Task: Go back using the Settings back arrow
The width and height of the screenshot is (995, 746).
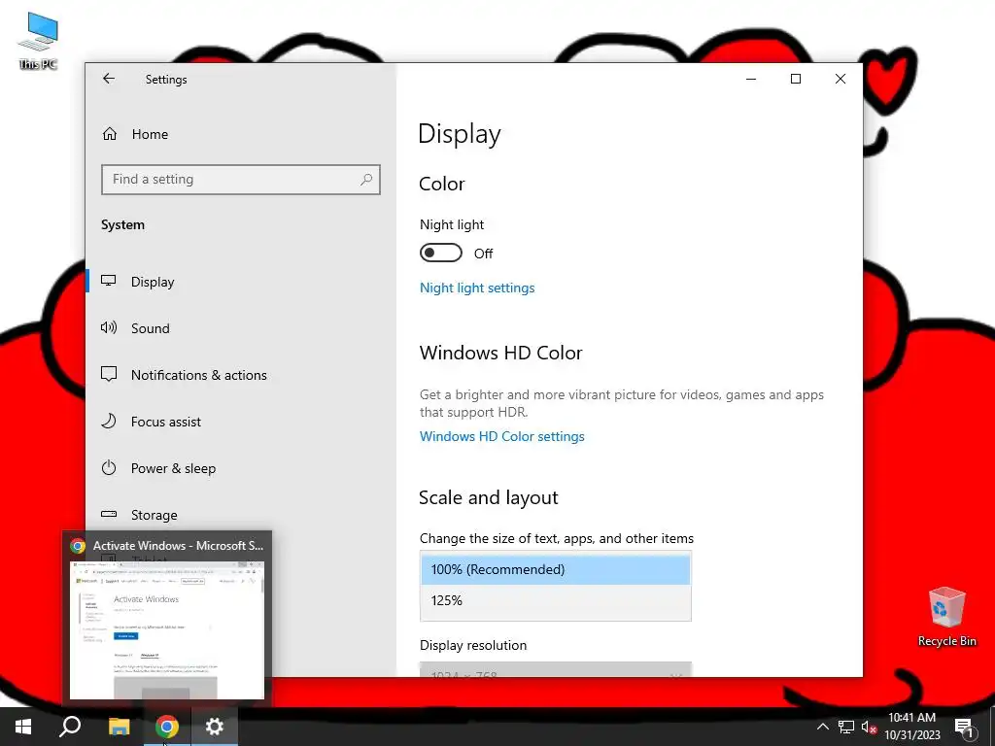Action: [x=109, y=79]
